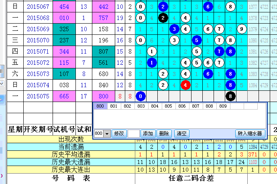Click the red 4 ball in row 2015074
The height and width of the screenshot is (184, 277).
coord(185,85)
